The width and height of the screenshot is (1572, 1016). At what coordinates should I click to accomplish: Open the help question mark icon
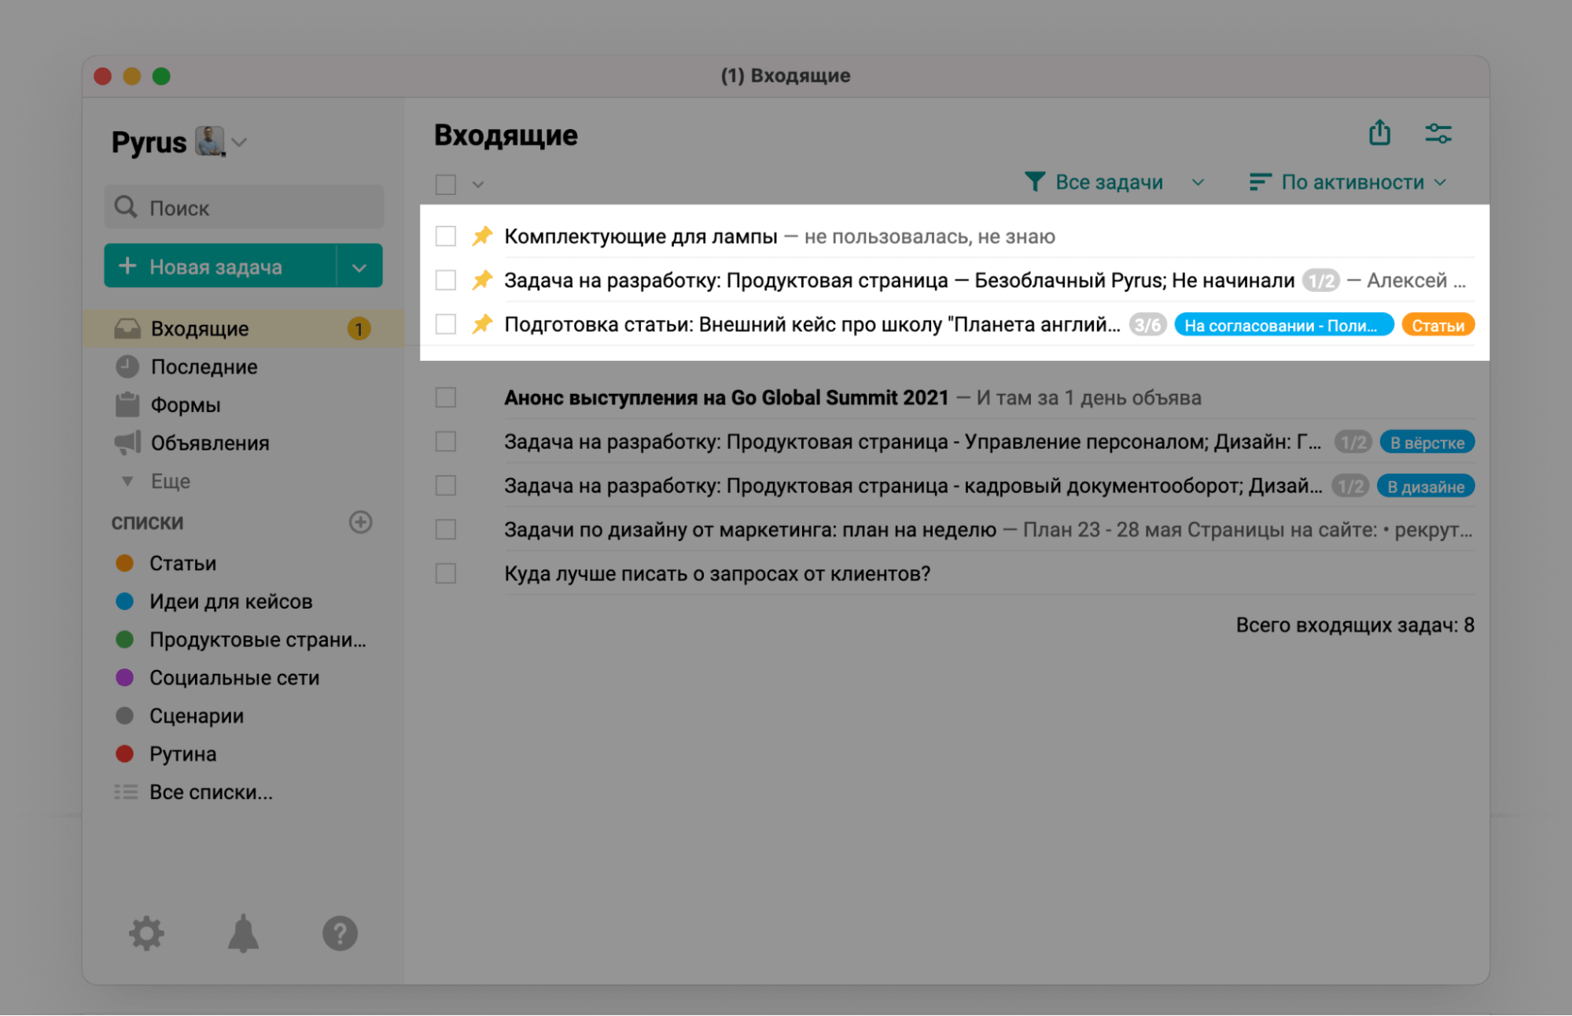click(x=340, y=933)
